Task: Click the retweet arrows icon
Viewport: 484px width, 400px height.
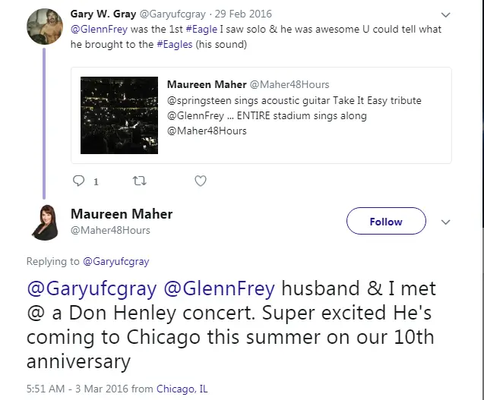Action: point(139,181)
